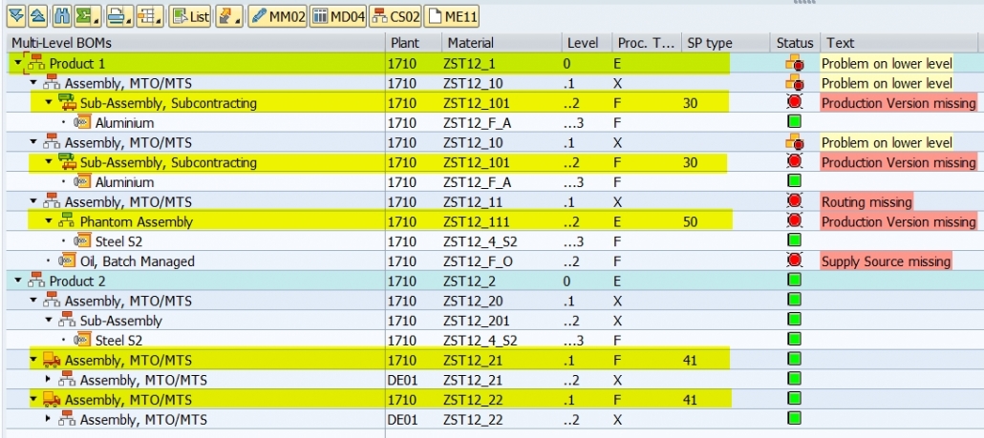
Task: Click the ZST12_20 Assembly row icon
Action: (x=51, y=301)
